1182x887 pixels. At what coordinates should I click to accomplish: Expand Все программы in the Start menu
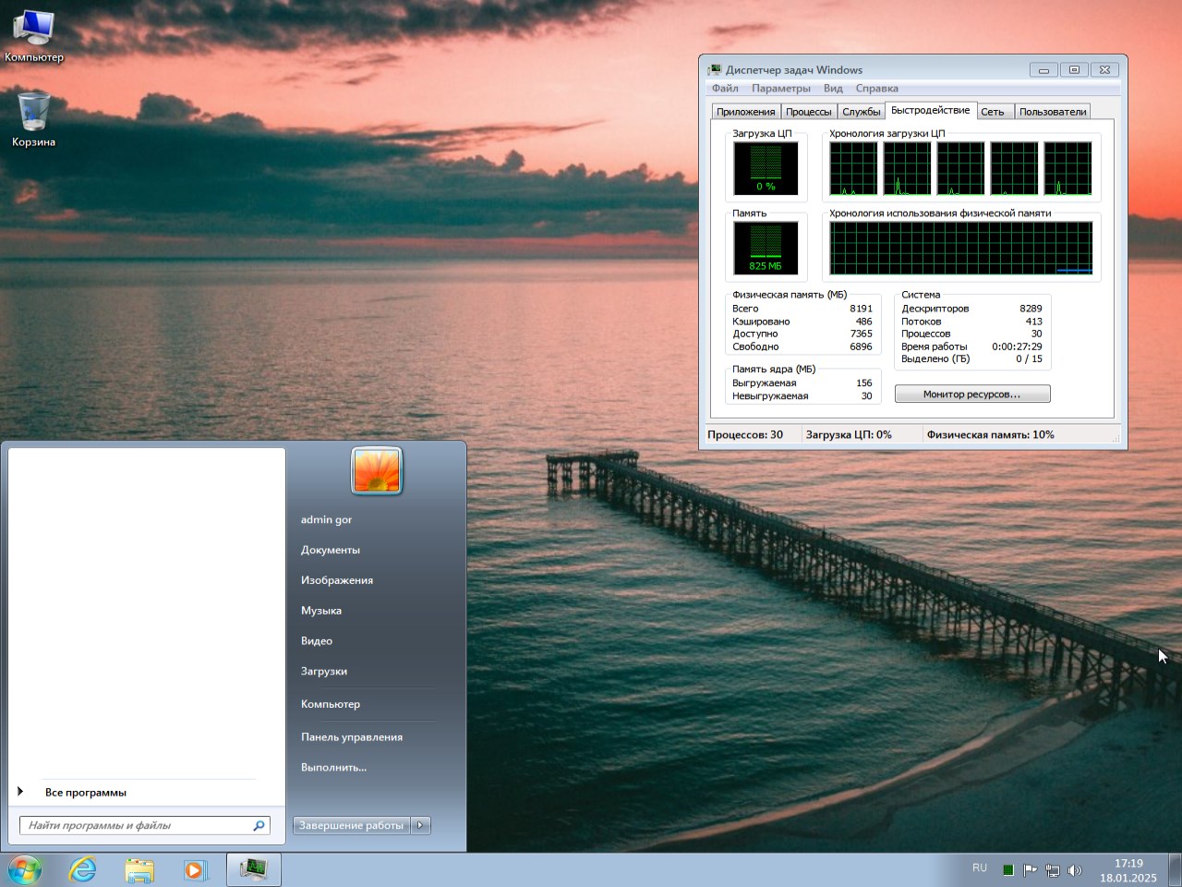(86, 792)
